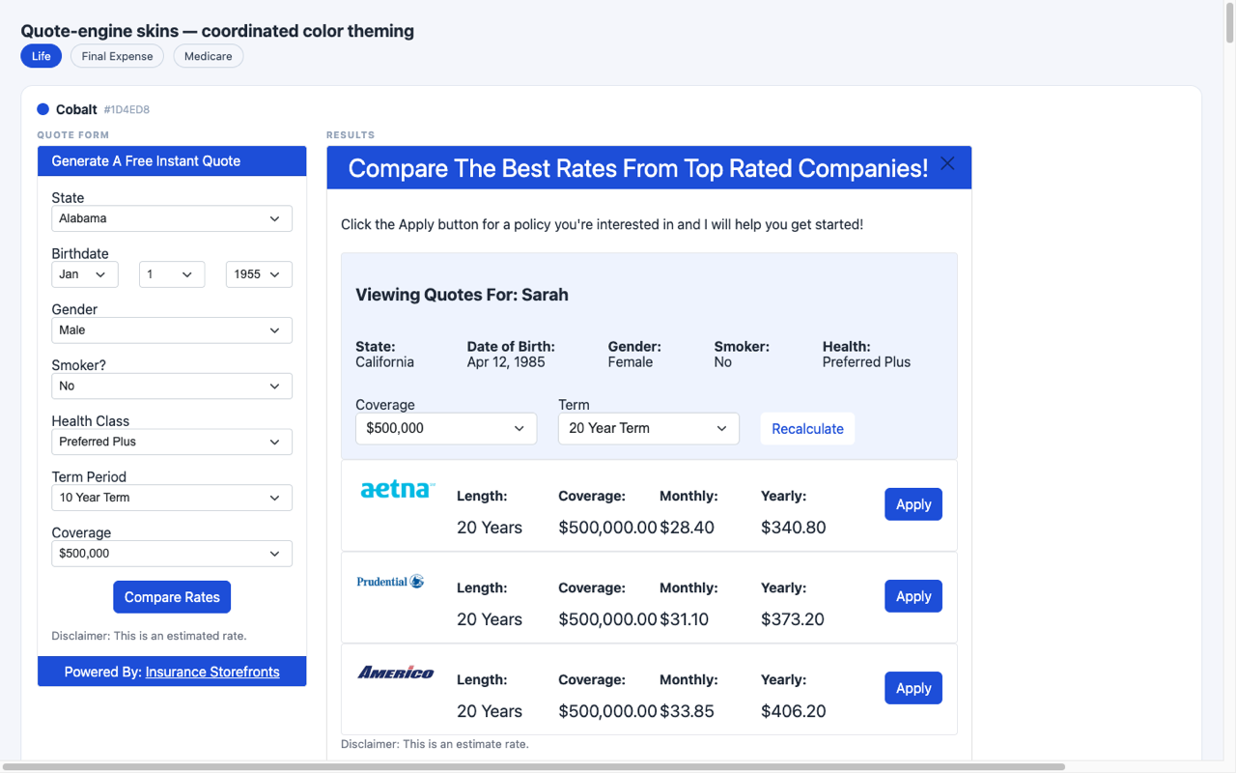Open the Gender dropdown showing Male
1236x773 pixels.
tap(172, 330)
